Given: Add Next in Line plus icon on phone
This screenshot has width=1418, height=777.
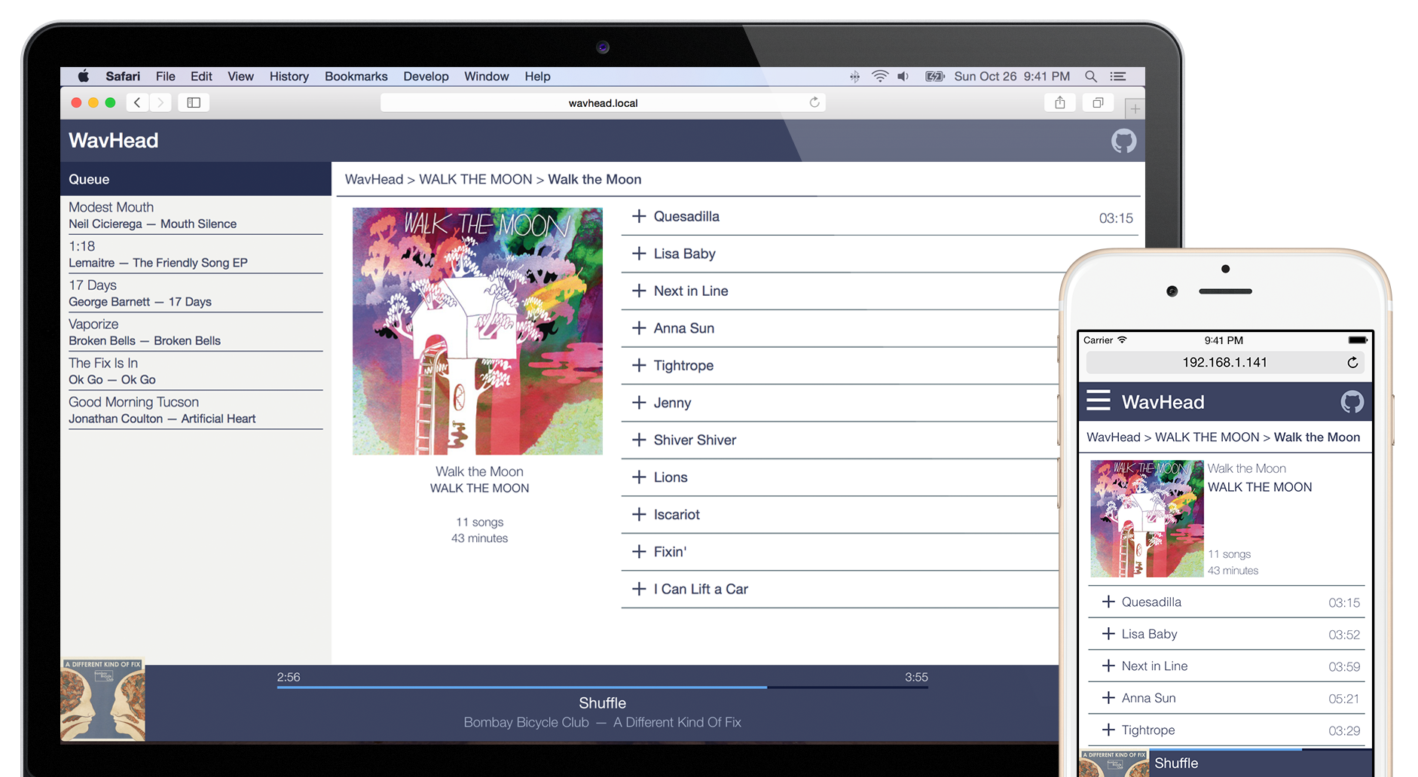Looking at the screenshot, I should click(x=1108, y=666).
